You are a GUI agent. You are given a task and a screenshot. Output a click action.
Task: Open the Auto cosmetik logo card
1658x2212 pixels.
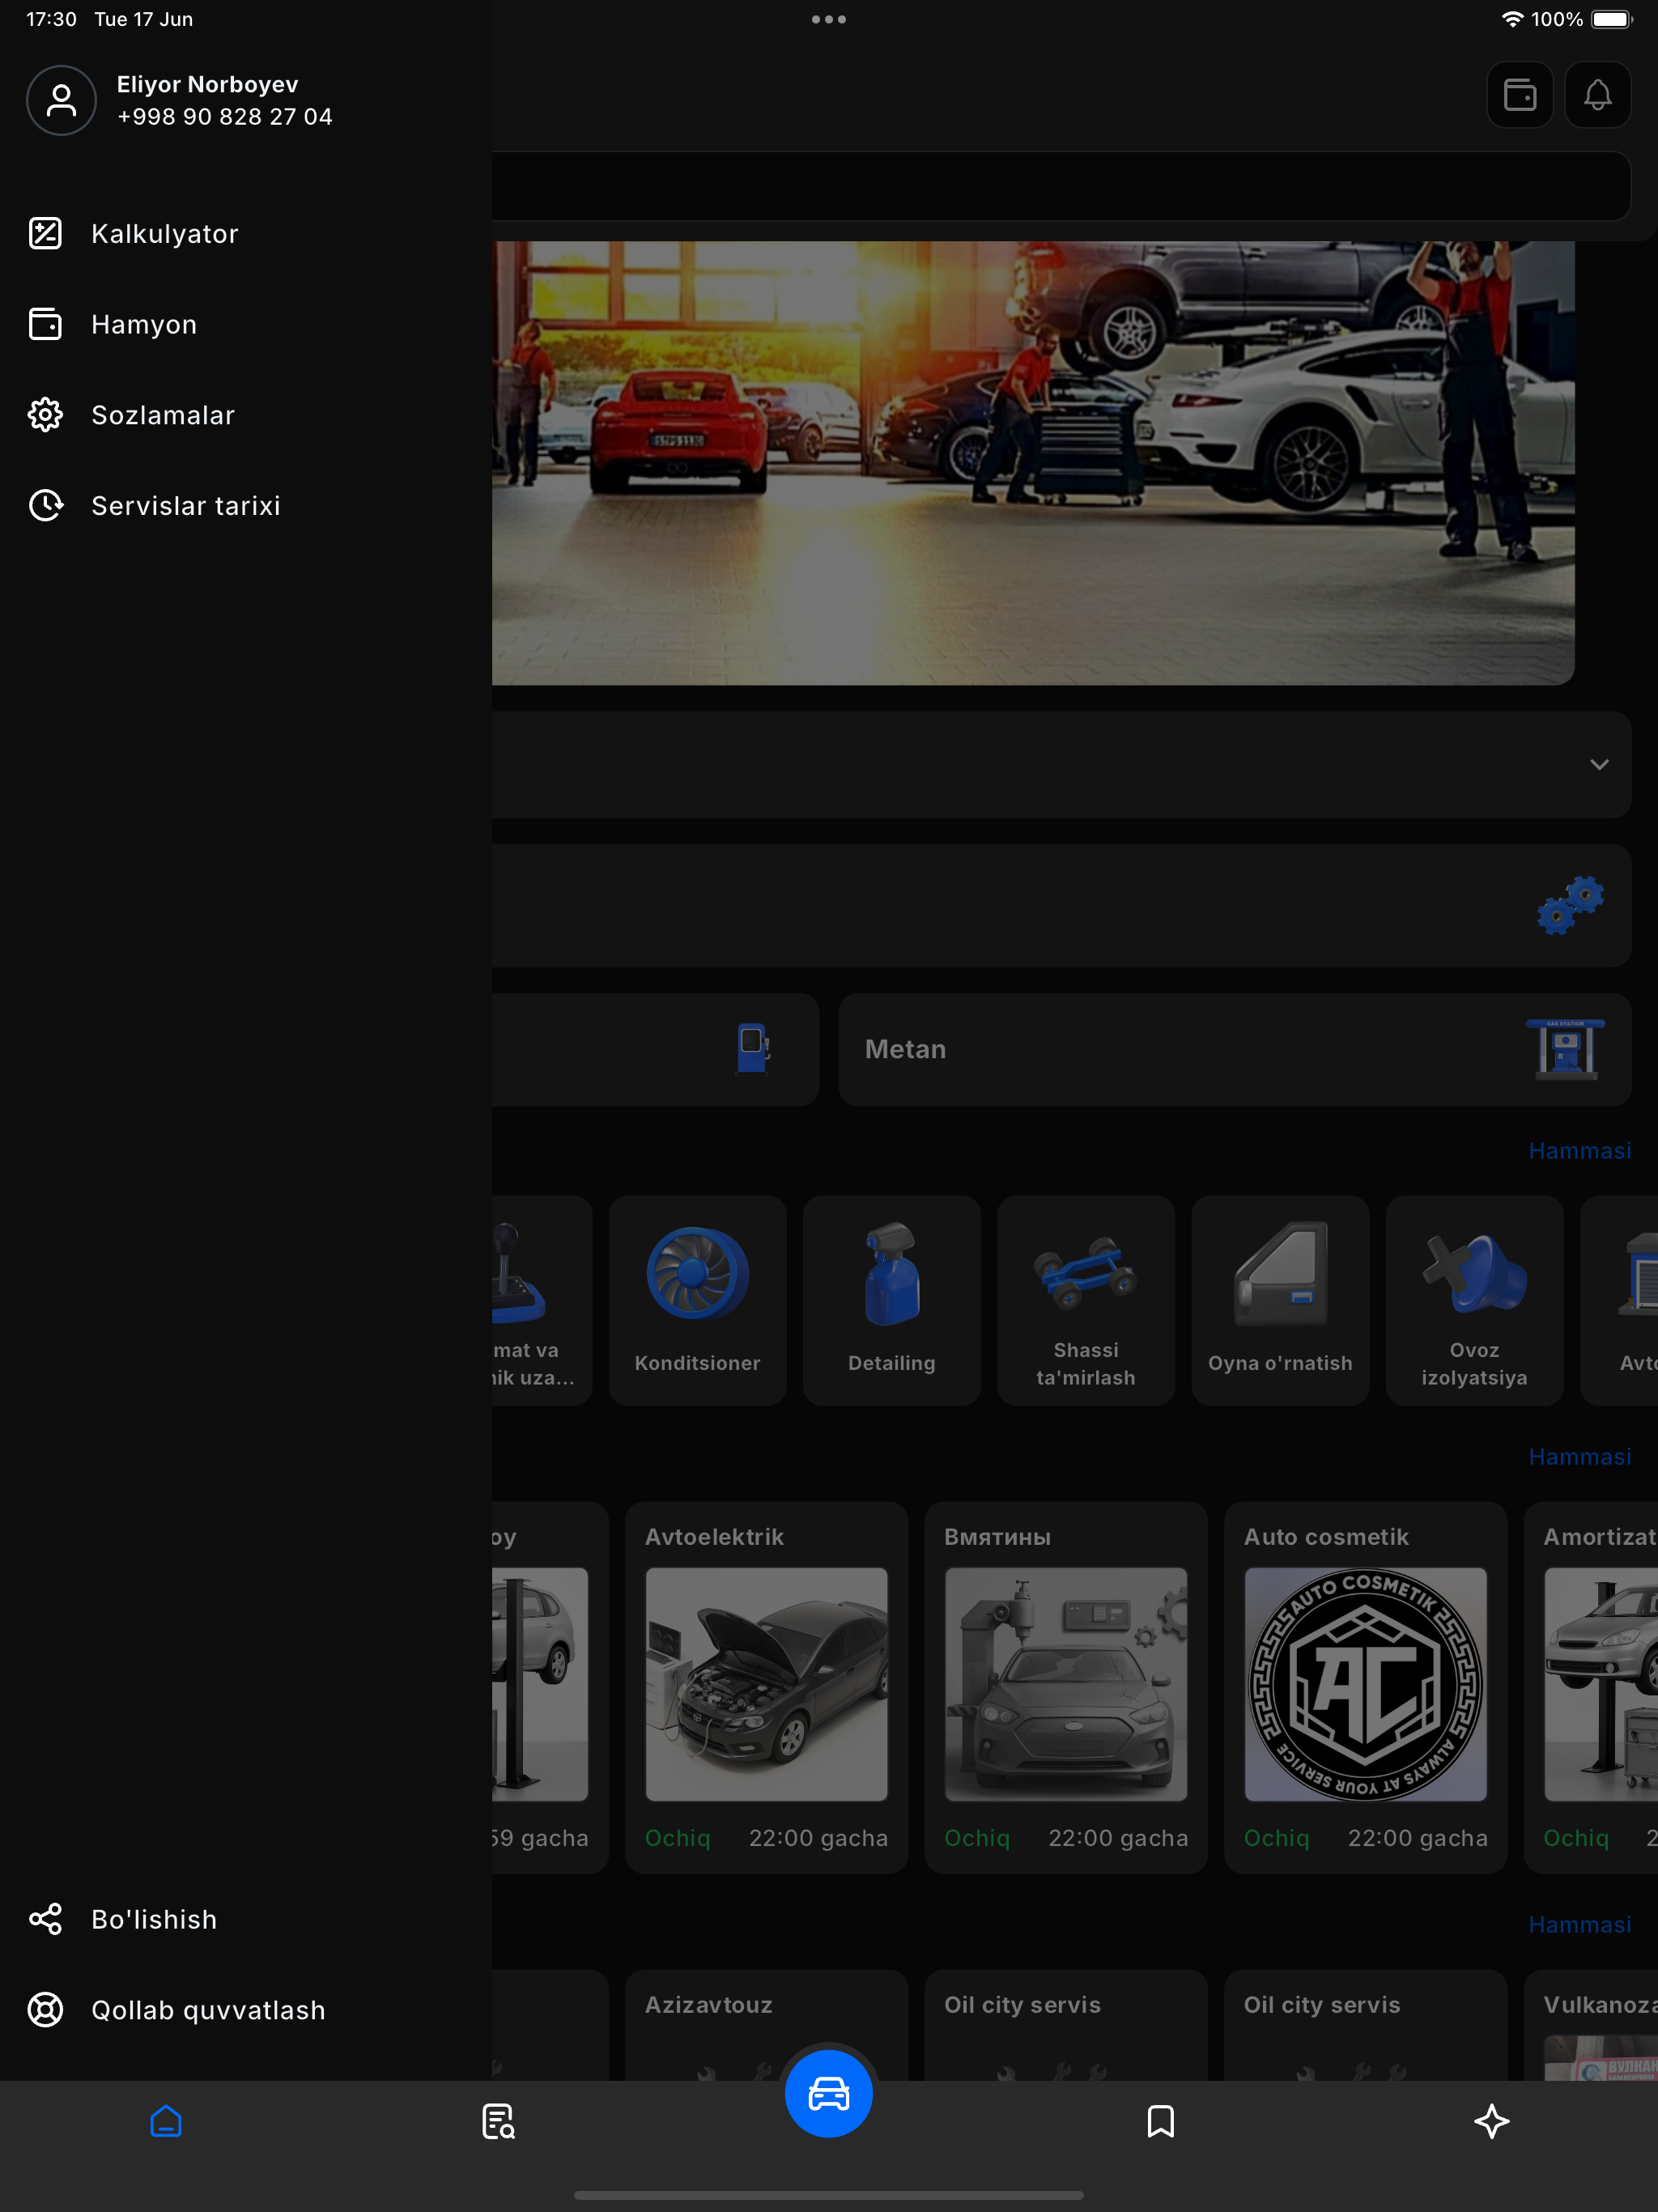click(x=1366, y=1685)
